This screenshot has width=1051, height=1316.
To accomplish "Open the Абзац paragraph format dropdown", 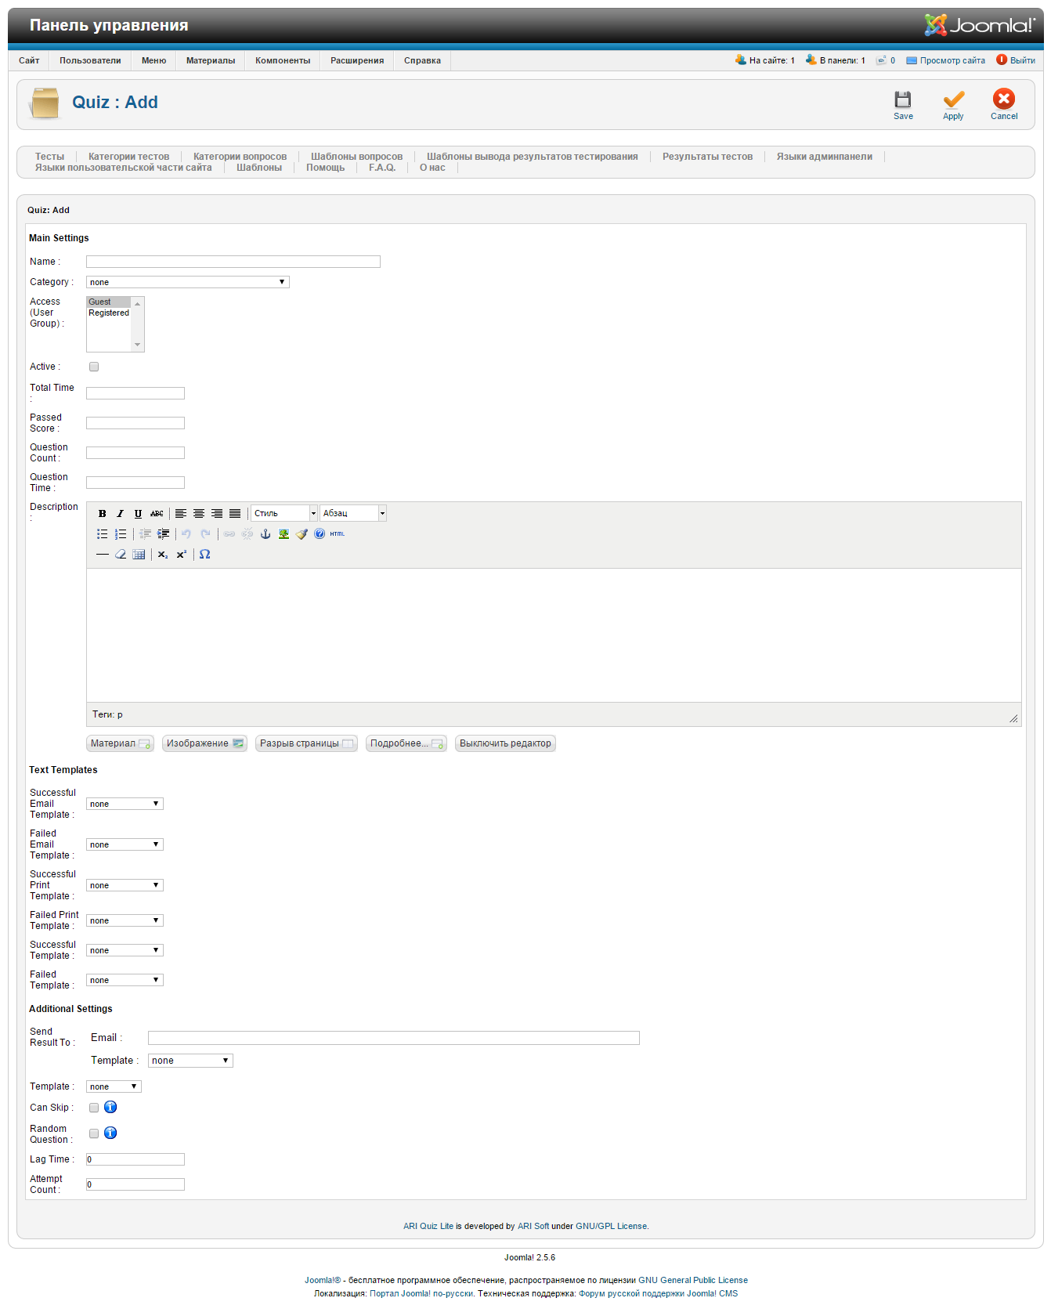I will pos(353,514).
